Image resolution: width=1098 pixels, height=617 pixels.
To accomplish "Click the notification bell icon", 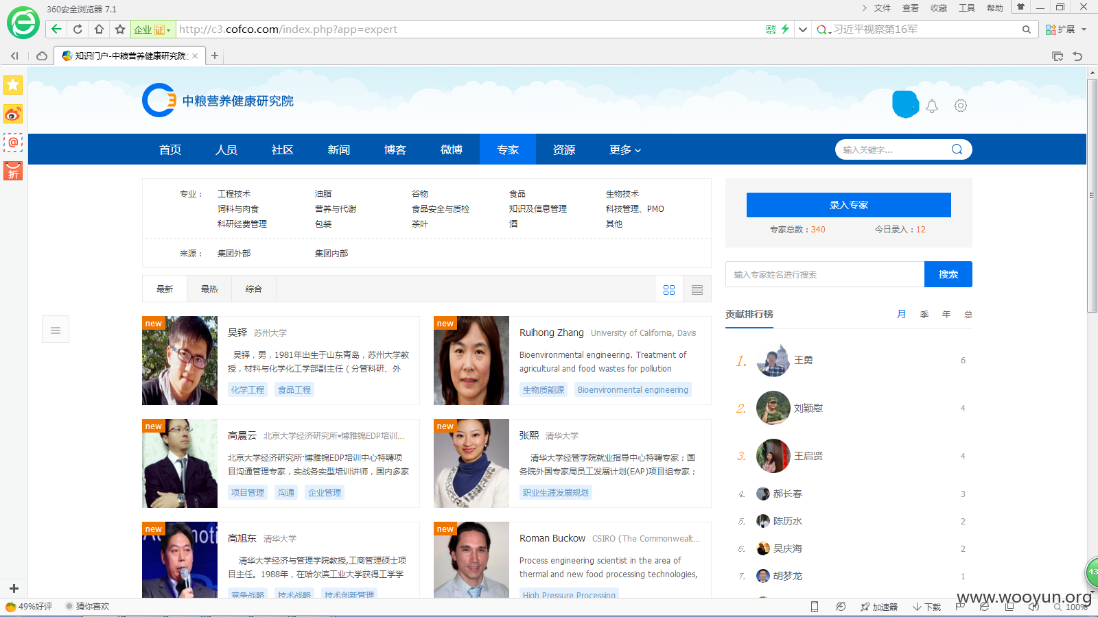I will click(x=932, y=106).
